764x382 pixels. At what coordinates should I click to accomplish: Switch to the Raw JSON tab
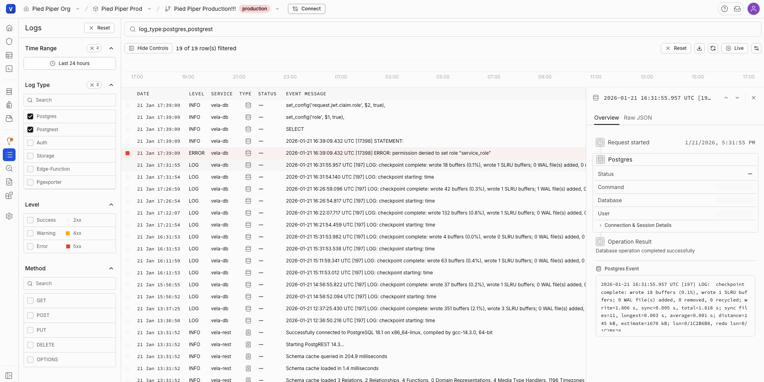click(x=638, y=118)
